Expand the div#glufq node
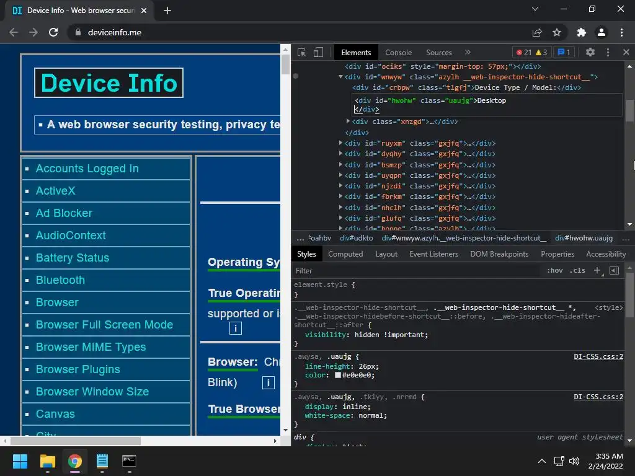This screenshot has height=476, width=635. pyautogui.click(x=340, y=218)
